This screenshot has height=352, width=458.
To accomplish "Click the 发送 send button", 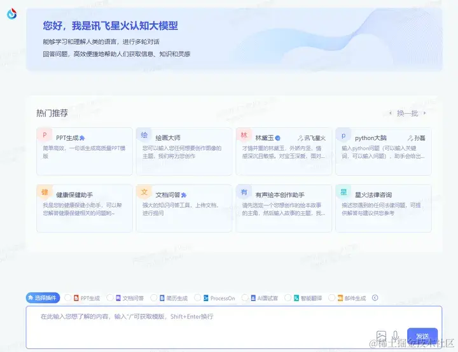I will [422, 336].
